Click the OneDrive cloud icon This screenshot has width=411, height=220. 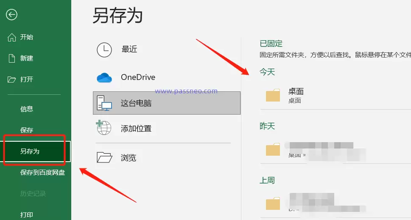[x=104, y=78]
